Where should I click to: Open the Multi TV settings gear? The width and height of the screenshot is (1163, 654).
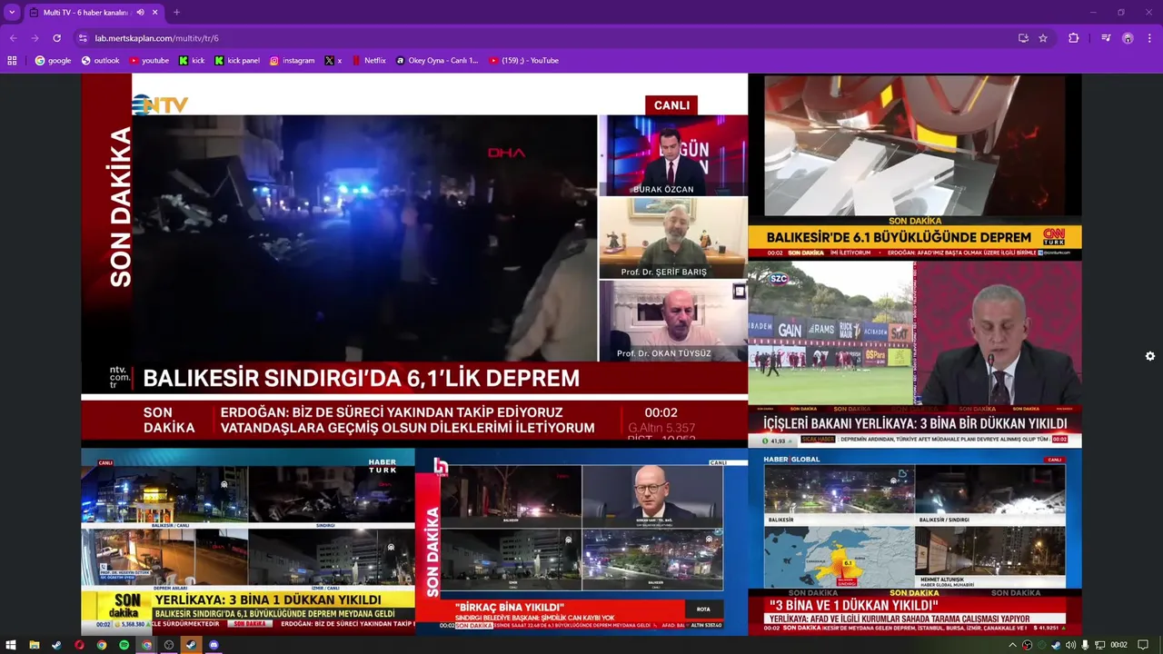pos(1149,356)
